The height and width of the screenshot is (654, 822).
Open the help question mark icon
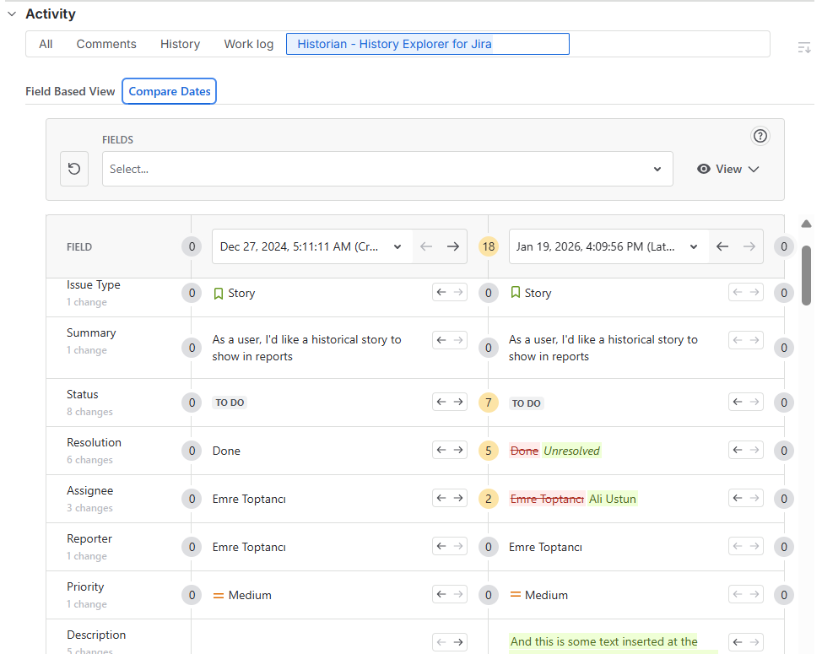(x=760, y=135)
